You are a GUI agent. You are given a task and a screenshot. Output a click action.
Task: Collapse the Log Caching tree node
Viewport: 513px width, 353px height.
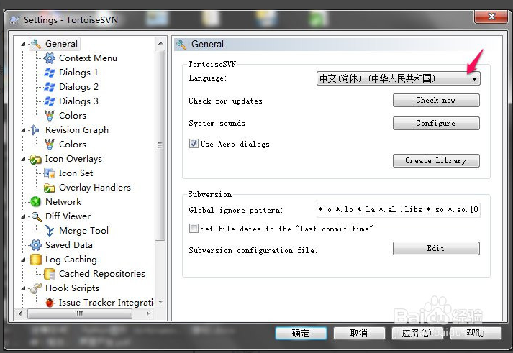coord(23,260)
